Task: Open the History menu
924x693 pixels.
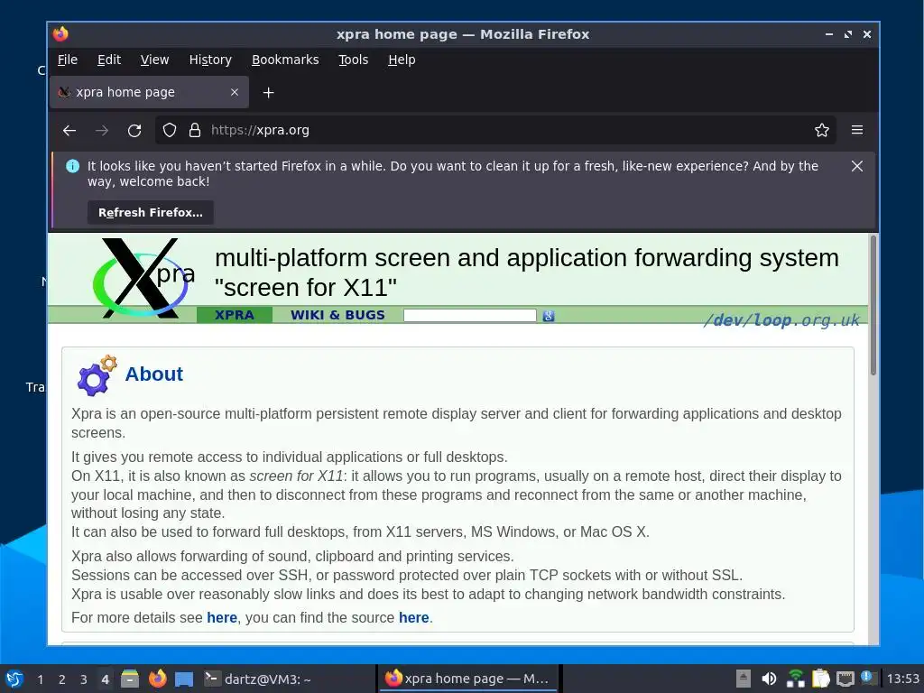Action: pyautogui.click(x=210, y=60)
